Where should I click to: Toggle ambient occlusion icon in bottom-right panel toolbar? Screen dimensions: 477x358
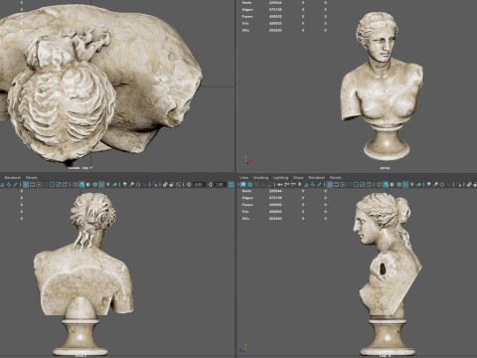(429, 184)
